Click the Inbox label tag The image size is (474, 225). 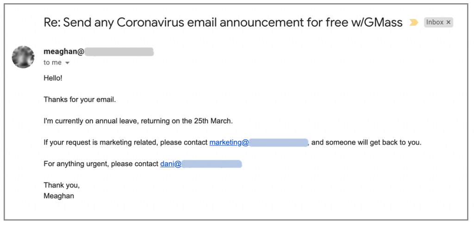coord(435,22)
